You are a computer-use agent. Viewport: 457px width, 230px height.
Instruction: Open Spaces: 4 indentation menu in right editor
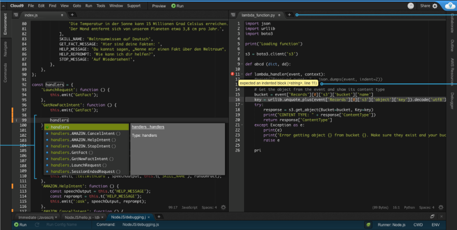427,207
